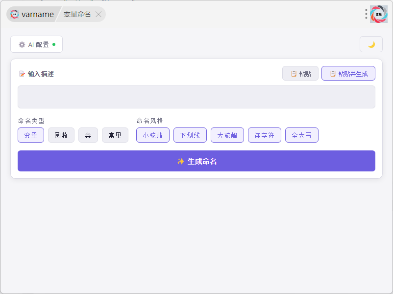Select 常量 naming type
This screenshot has width=393, height=294.
[115, 135]
